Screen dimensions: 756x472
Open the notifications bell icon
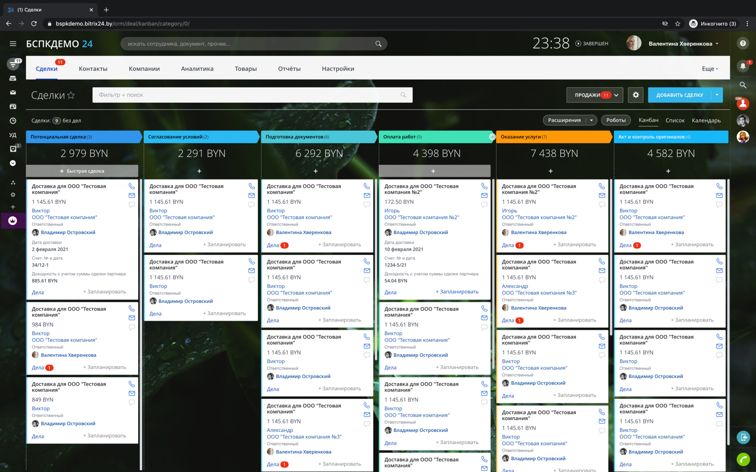point(742,66)
